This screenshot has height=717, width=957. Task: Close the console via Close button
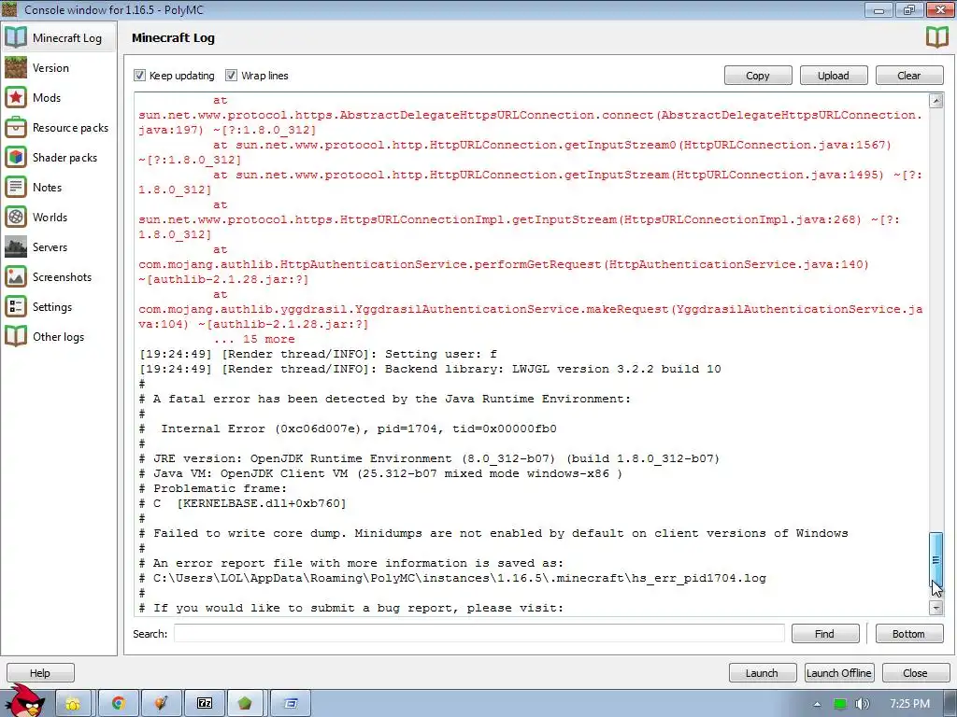pyautogui.click(x=916, y=673)
